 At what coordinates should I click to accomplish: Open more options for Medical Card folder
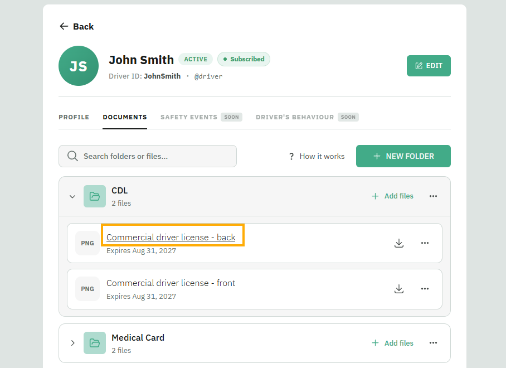pos(433,343)
